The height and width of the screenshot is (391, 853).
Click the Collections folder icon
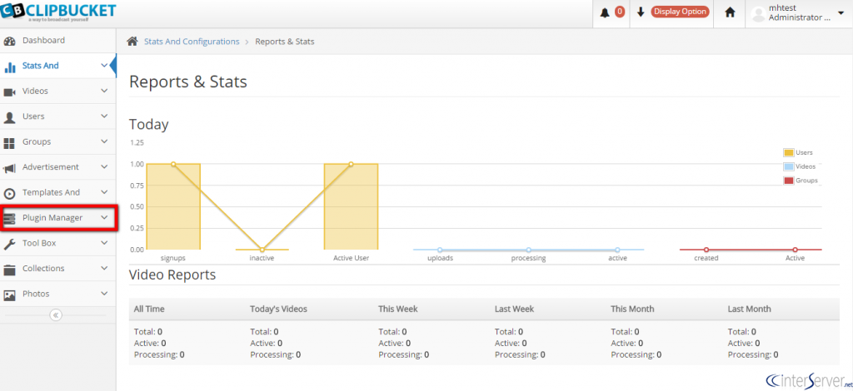(x=9, y=270)
